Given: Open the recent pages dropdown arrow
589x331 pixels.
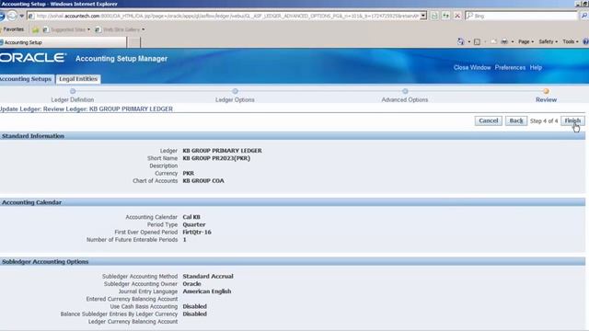Looking at the screenshot, I should (22, 17).
